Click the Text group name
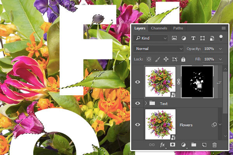233x155 pixels. [164, 103]
